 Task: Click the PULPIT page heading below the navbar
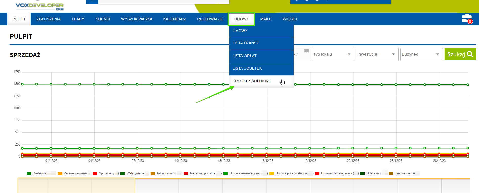click(21, 37)
